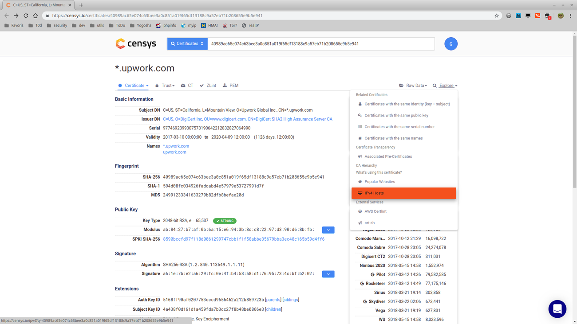Expand the Raw Data dropdown
The width and height of the screenshot is (577, 324).
[413, 86]
